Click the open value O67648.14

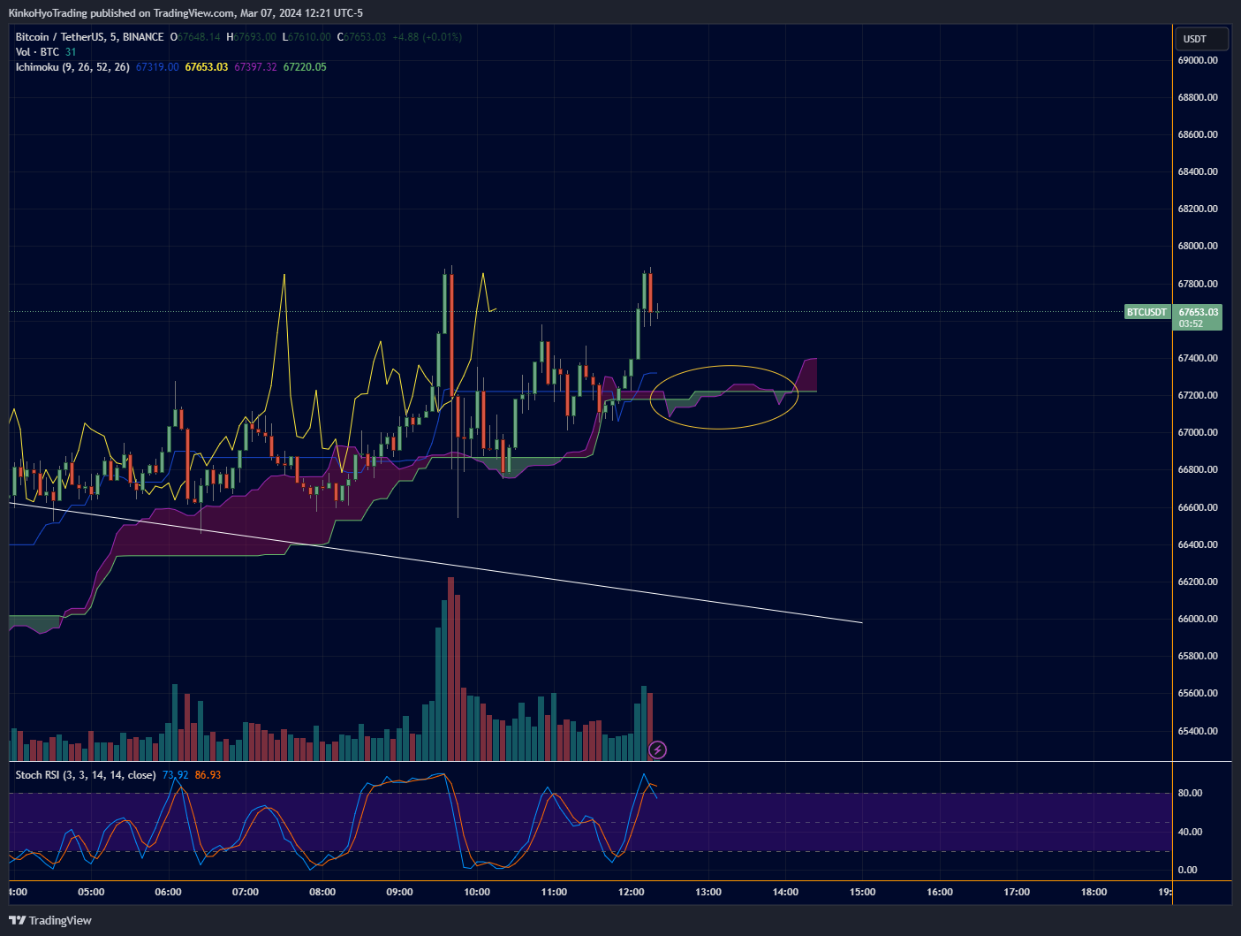[195, 37]
